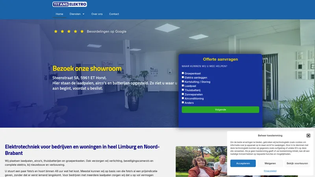Click the first yellow review star
315x177 pixels.
point(56,31)
